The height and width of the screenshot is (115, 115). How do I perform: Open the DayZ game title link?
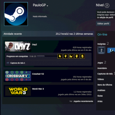[x=34, y=45]
